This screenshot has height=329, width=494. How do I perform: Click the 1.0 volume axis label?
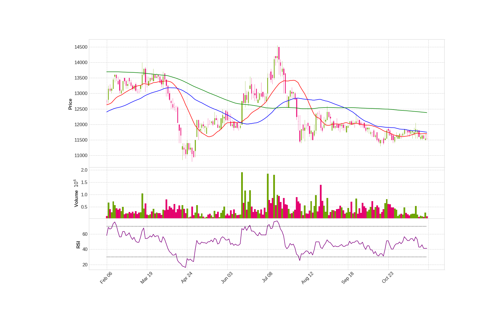tap(84, 195)
